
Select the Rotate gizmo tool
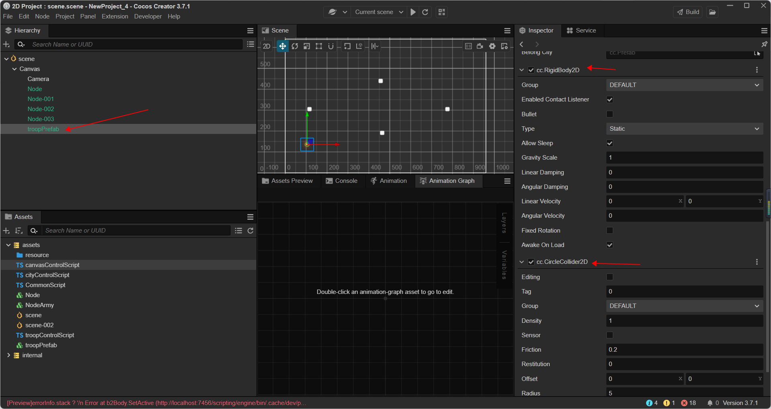coord(295,46)
